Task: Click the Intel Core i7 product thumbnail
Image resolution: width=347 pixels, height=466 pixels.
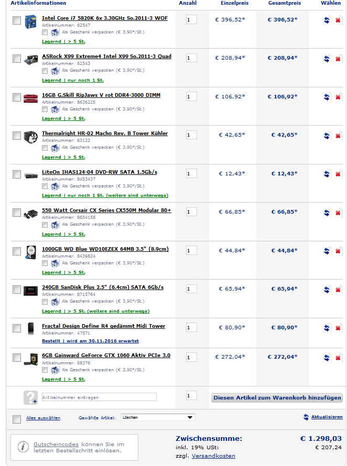Action: coord(30,21)
